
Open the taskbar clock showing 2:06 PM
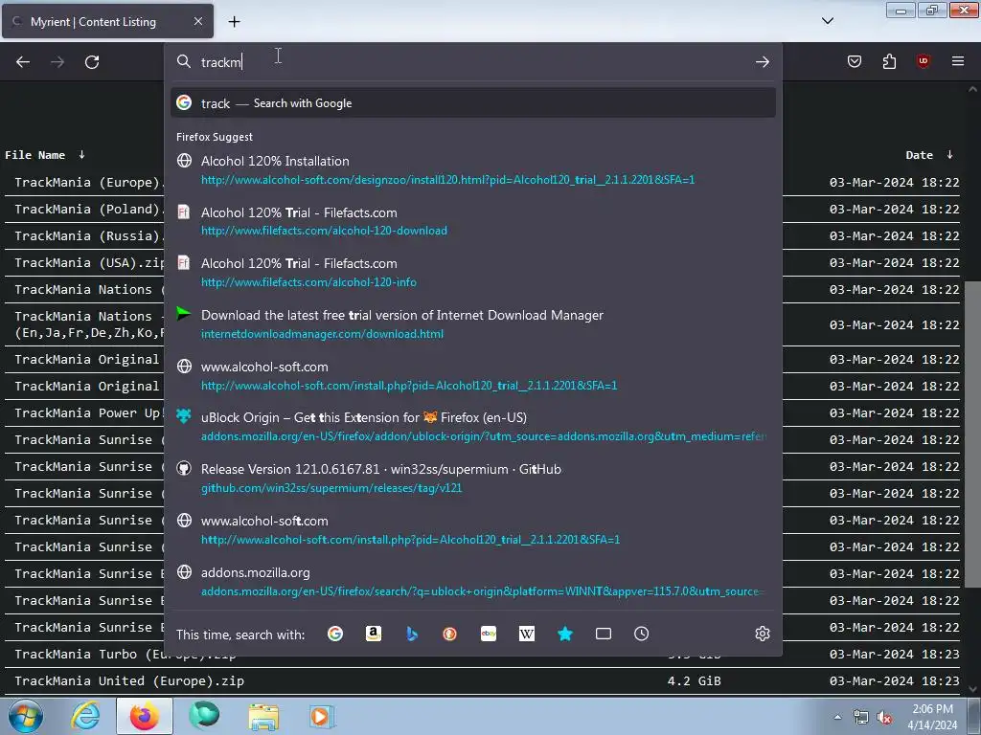[933, 717]
